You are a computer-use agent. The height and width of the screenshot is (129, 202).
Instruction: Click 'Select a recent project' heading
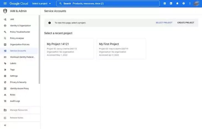point(58,33)
